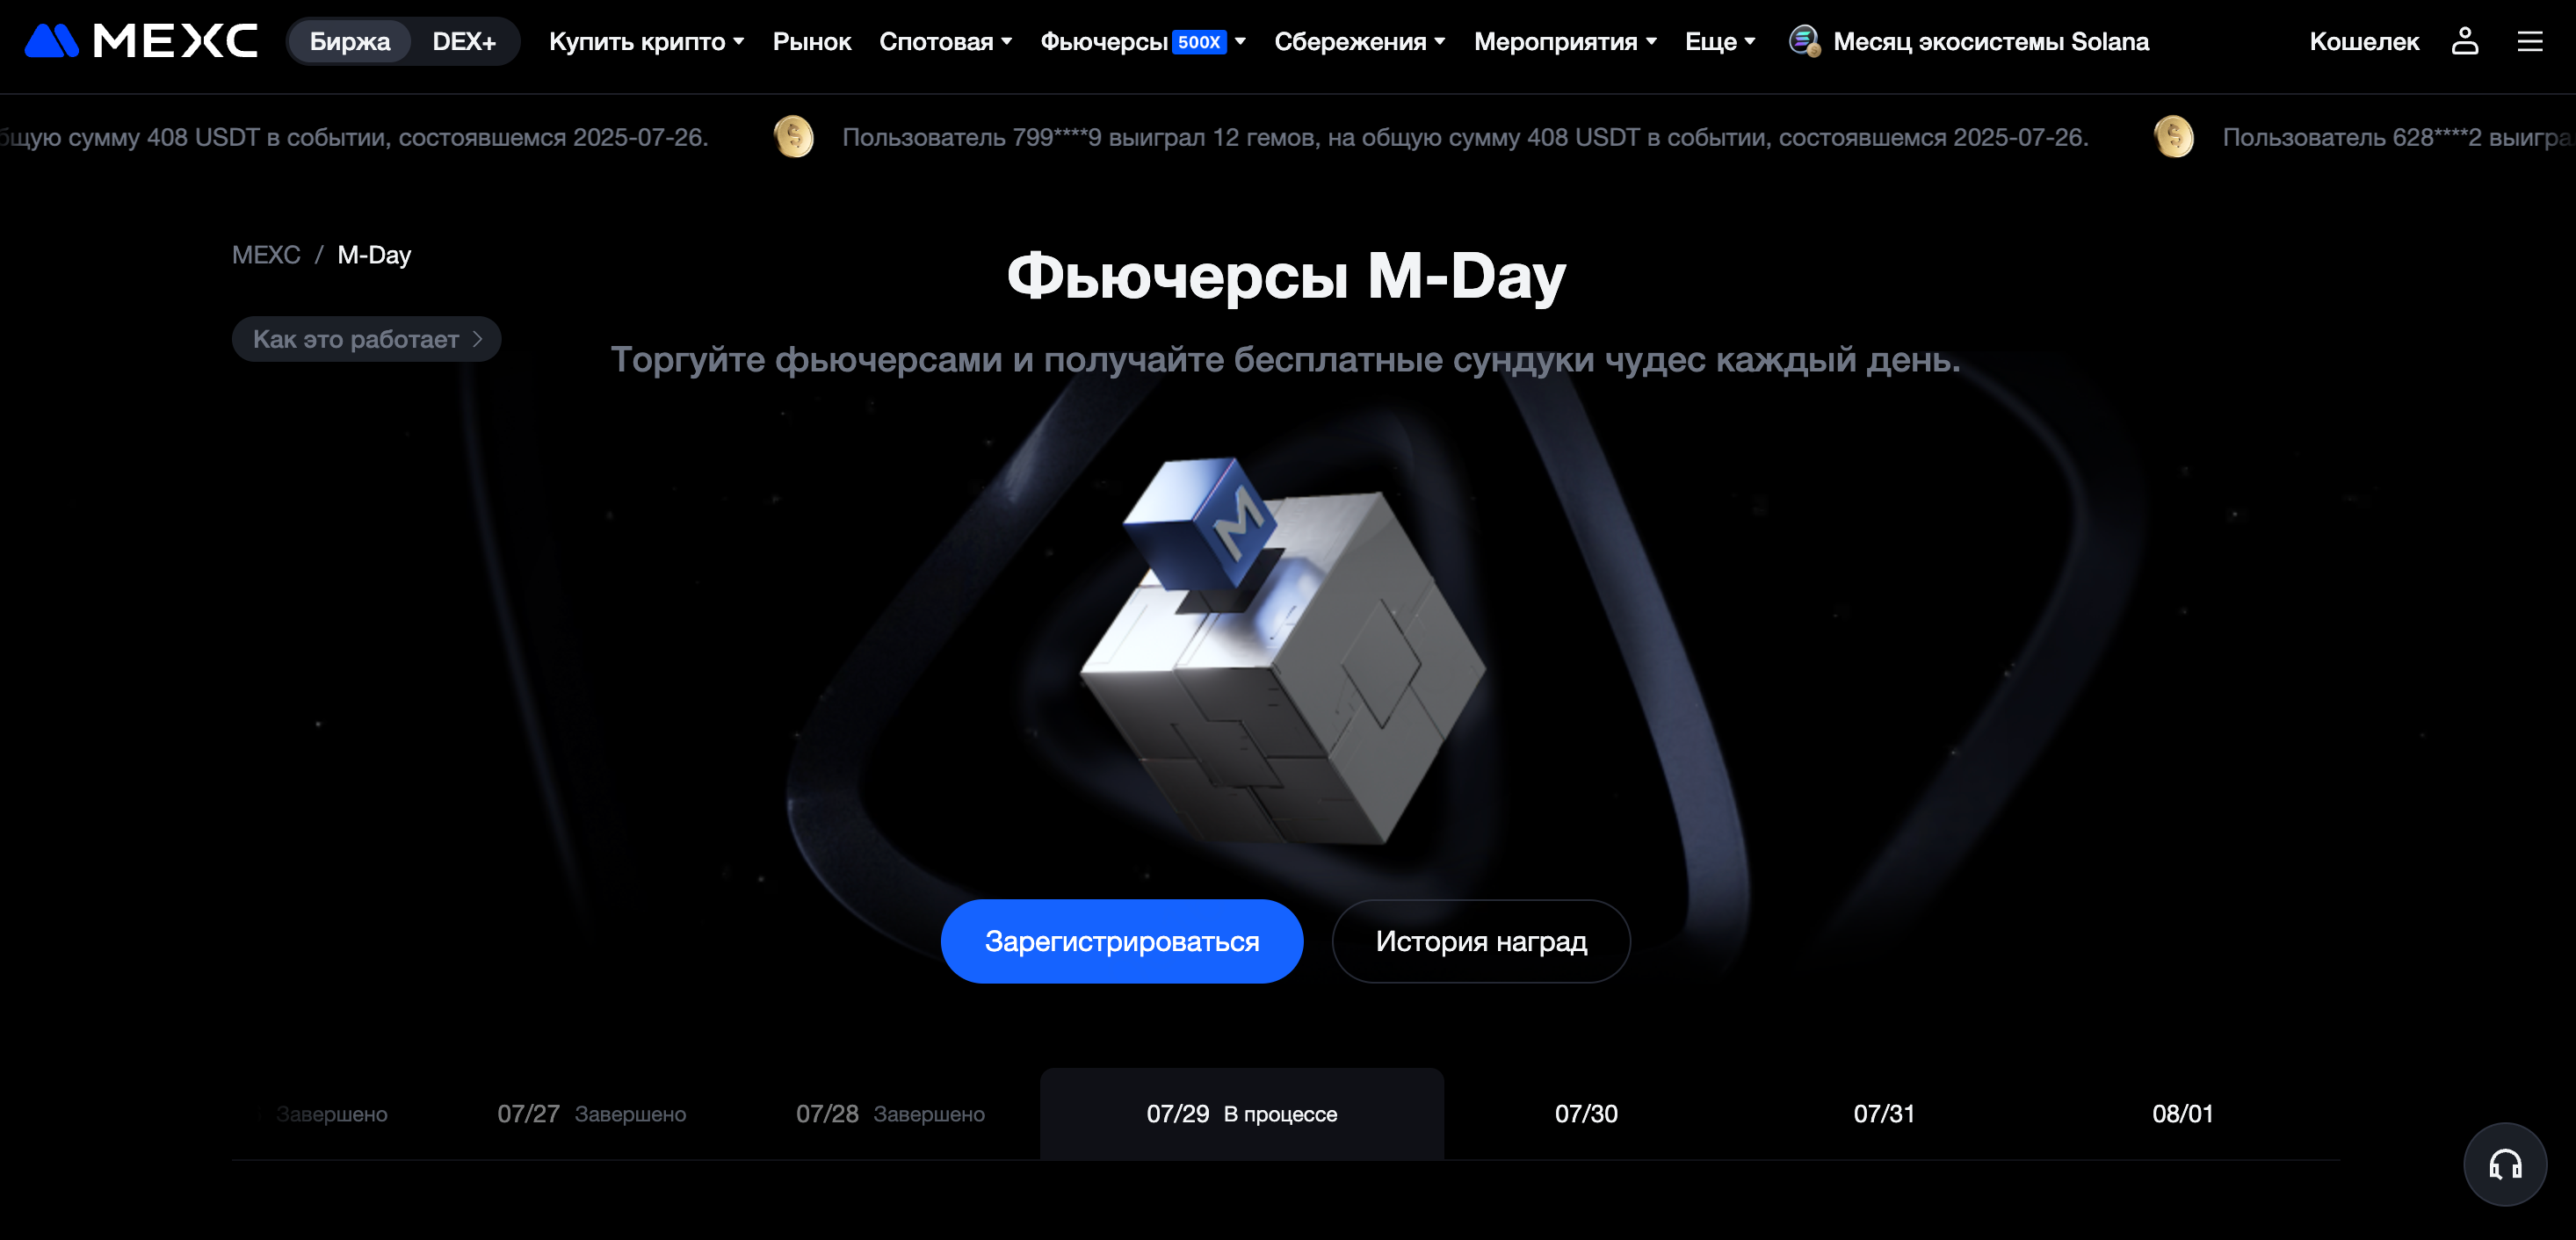This screenshot has height=1240, width=2576.
Task: Expand the Купить крипто dropdown
Action: point(647,41)
